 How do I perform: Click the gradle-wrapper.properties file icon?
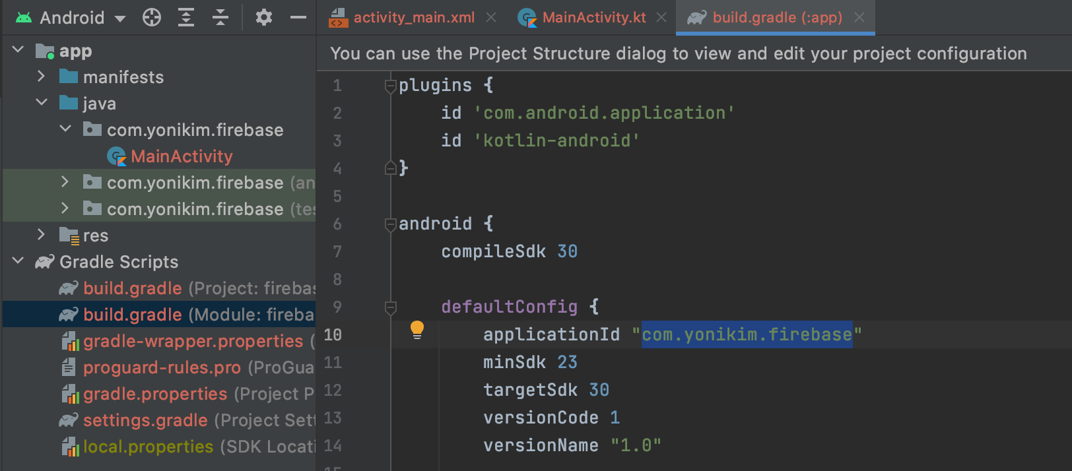pos(70,341)
